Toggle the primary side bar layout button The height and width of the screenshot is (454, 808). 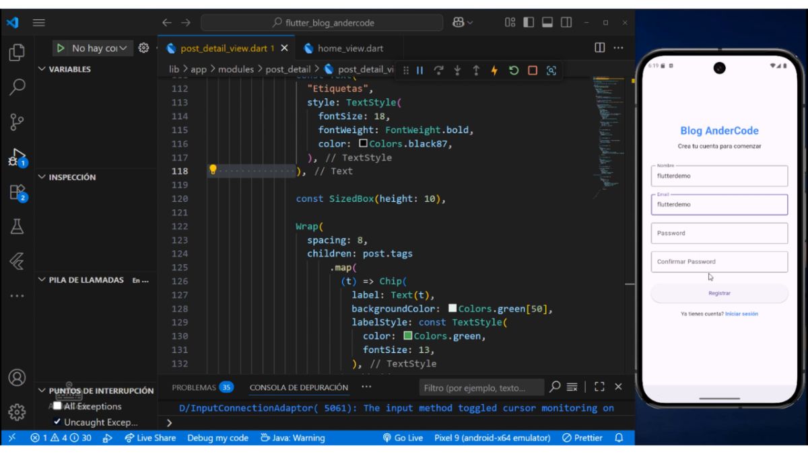529,22
